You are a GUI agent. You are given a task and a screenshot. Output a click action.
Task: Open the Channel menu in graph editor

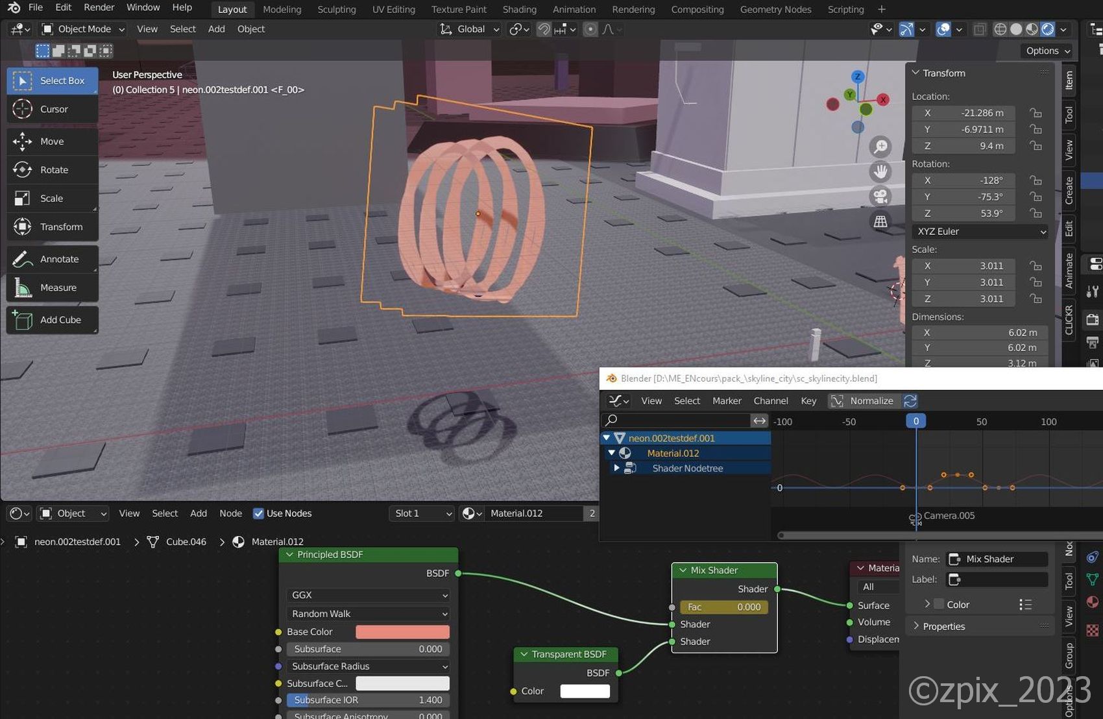point(770,401)
